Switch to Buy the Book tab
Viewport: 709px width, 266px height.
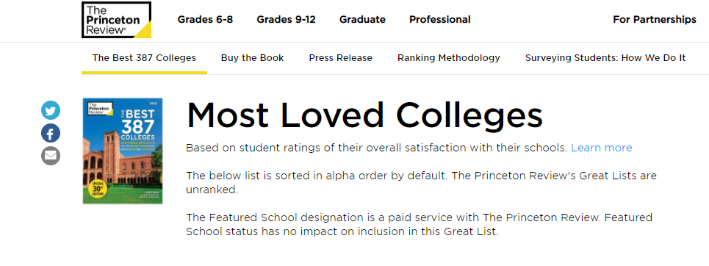252,58
